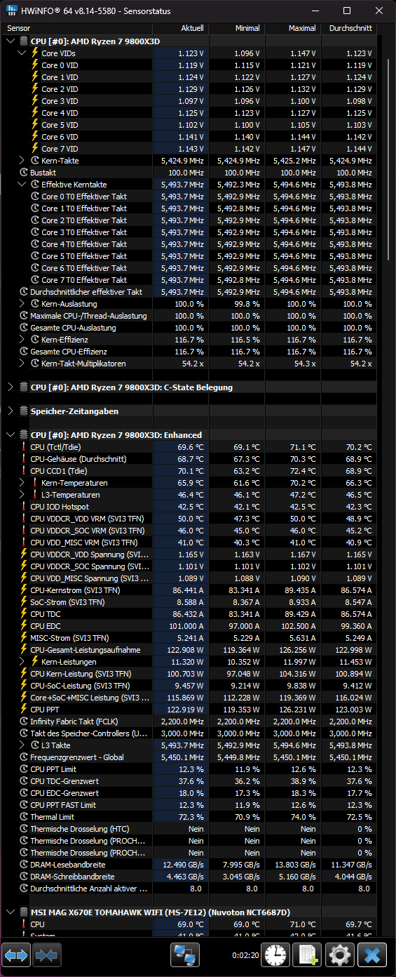Screen dimensions: 396x977
Task: Collapse the Core VIDs subtree
Action: [x=22, y=53]
